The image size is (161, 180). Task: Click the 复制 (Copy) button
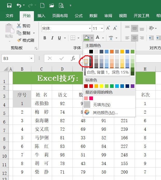24,33
